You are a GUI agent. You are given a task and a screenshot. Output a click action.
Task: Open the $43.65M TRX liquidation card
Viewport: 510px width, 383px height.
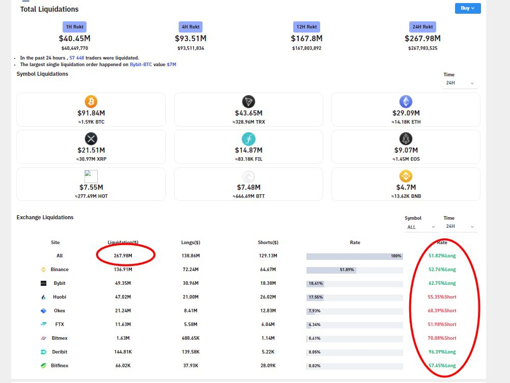pos(248,109)
